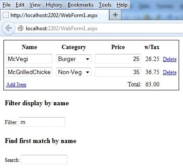Click the globe site identity icon

tap(21, 28)
